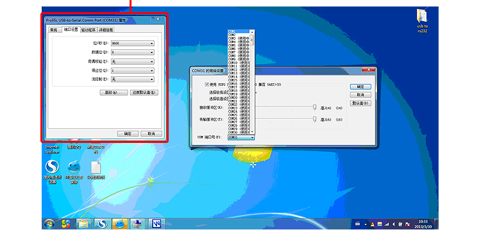Click the Windows Start orb
The image size is (481, 241).
pyautogui.click(x=49, y=224)
